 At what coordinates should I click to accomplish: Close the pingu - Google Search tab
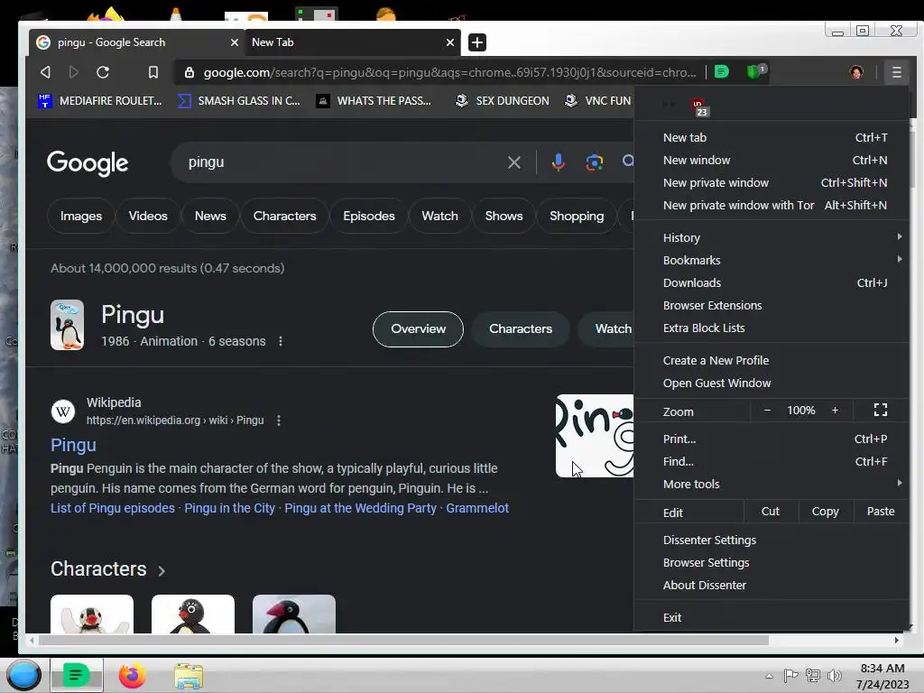[234, 42]
